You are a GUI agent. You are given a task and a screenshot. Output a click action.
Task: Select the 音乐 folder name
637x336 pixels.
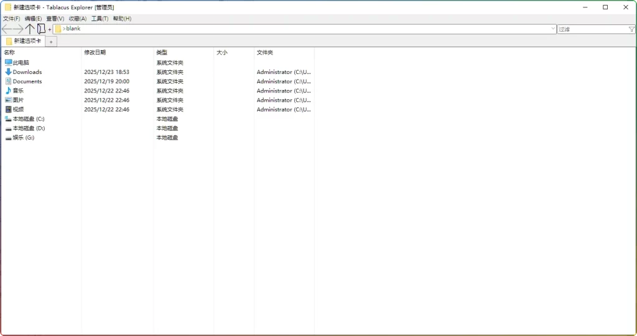click(x=18, y=91)
